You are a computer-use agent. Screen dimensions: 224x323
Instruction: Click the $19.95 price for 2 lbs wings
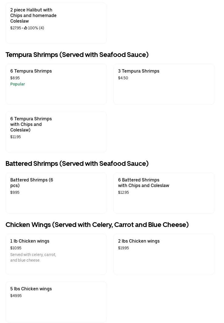click(x=123, y=248)
